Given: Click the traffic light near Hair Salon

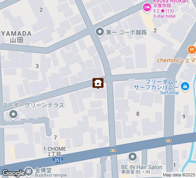Looking at the screenshot, I should [113, 150].
